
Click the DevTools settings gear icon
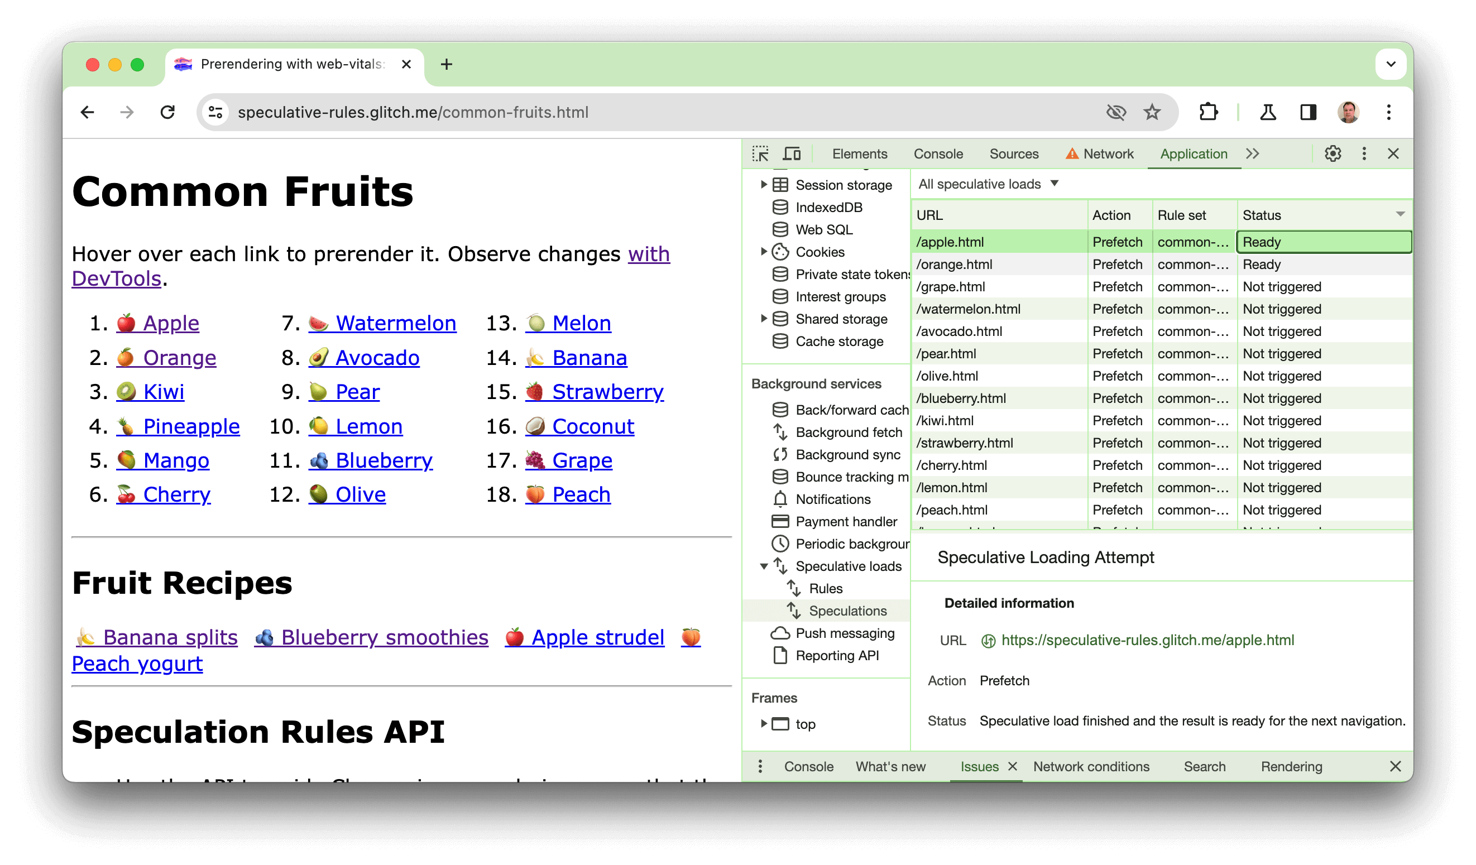[x=1333, y=153]
